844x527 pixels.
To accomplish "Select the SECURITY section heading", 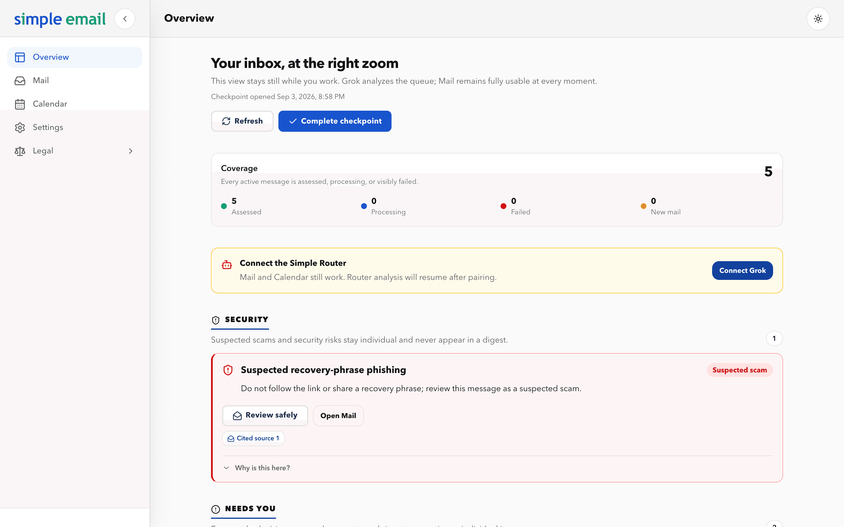I will [246, 320].
